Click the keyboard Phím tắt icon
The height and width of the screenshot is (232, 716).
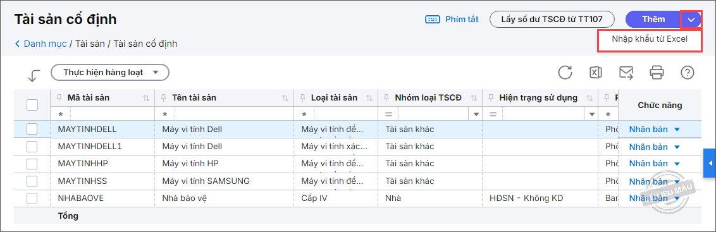[432, 19]
